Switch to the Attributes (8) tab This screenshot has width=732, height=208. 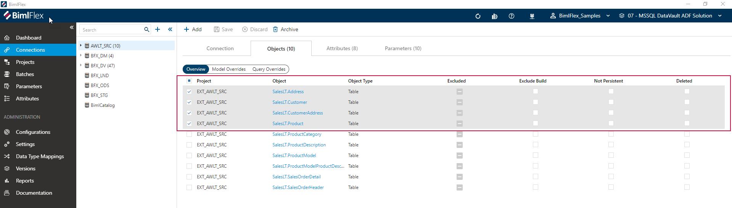coord(342,48)
